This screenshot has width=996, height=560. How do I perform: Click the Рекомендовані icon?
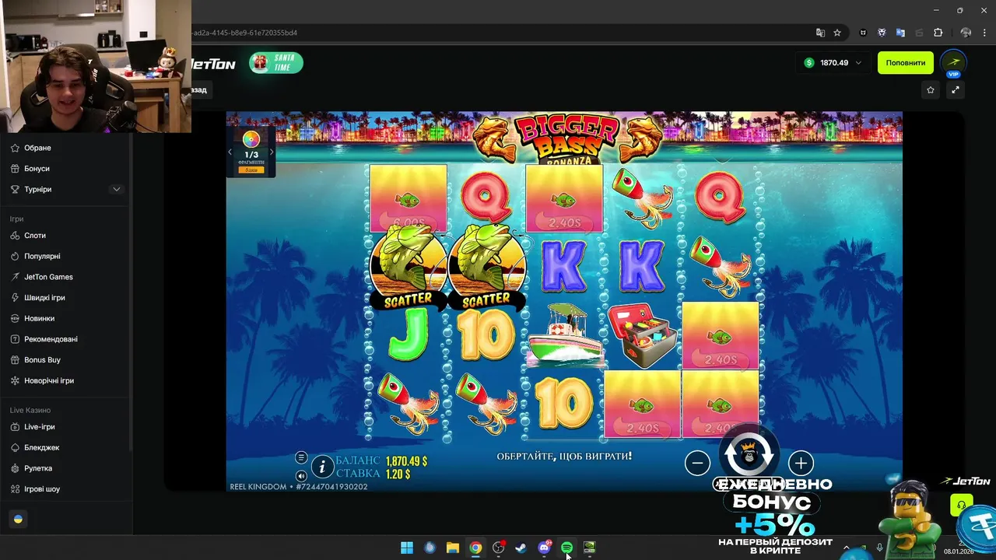click(x=16, y=339)
